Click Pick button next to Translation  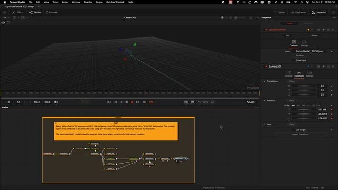pos(292,81)
